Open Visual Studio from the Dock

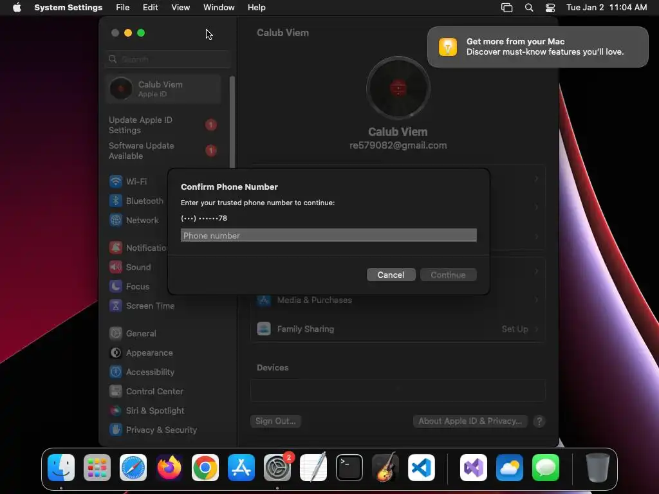click(x=473, y=468)
